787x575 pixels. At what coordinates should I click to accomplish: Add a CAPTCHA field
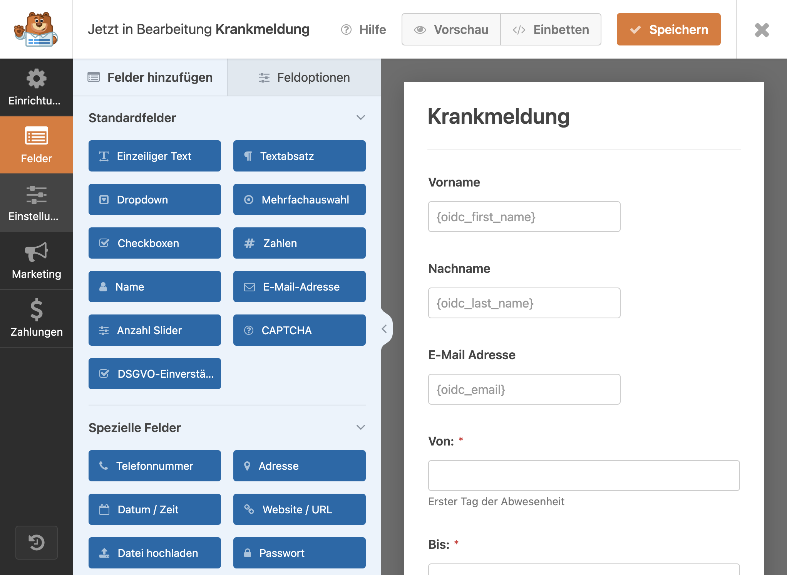(300, 330)
